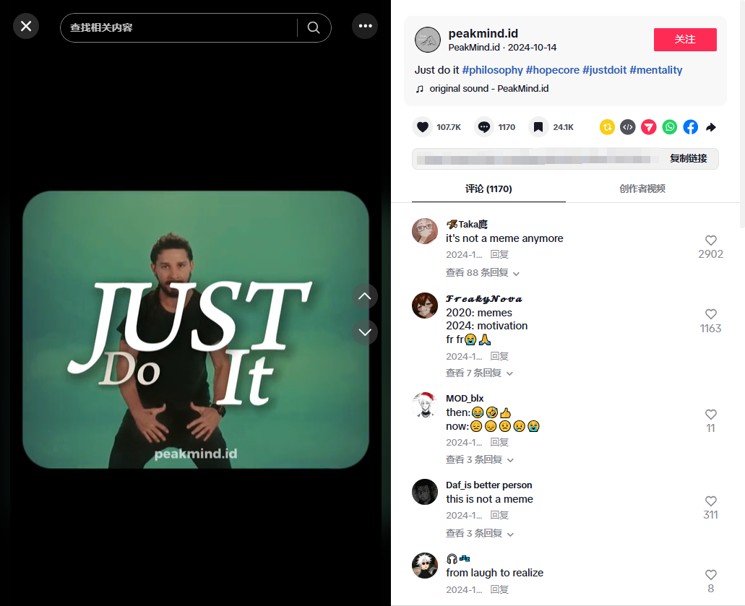Click the 复制链接 copy link button

coord(688,159)
